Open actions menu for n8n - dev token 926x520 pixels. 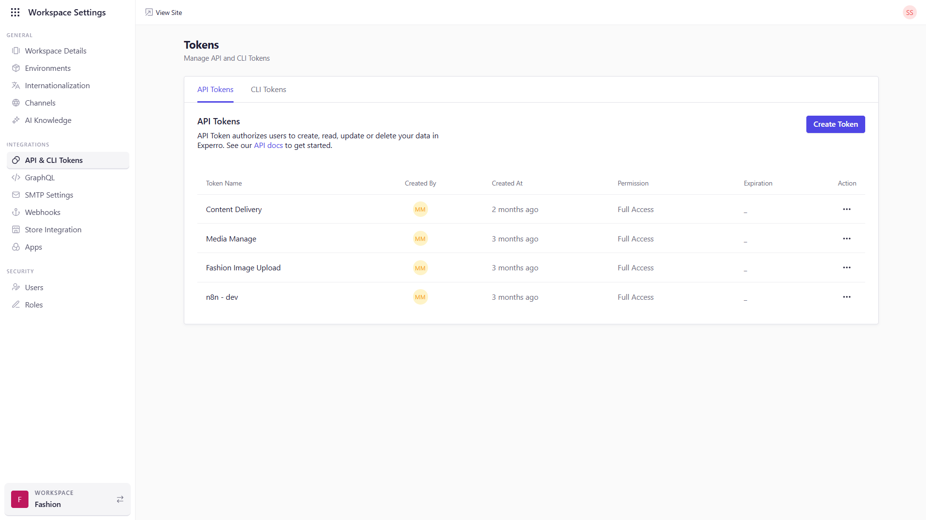(x=847, y=297)
